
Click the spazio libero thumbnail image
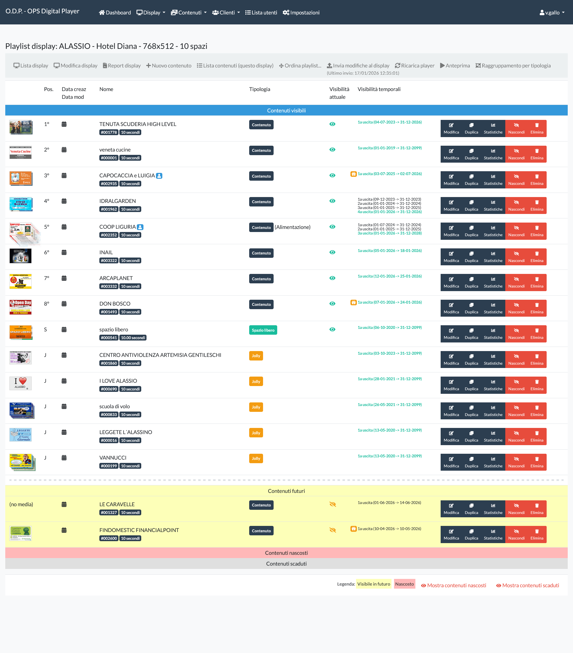21,332
